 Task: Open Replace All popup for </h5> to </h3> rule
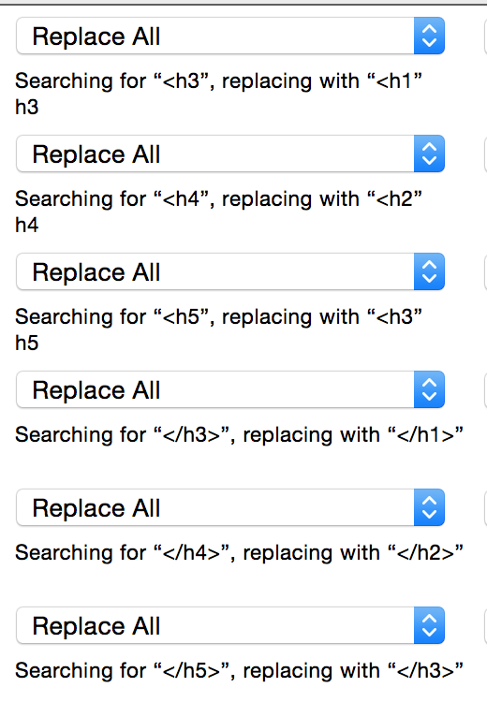point(230,625)
